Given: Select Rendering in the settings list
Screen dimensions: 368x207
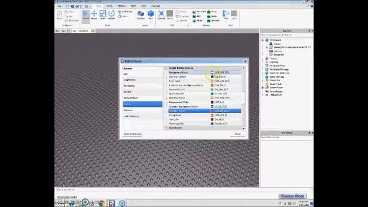Looking at the screenshot, I should pos(143,86).
